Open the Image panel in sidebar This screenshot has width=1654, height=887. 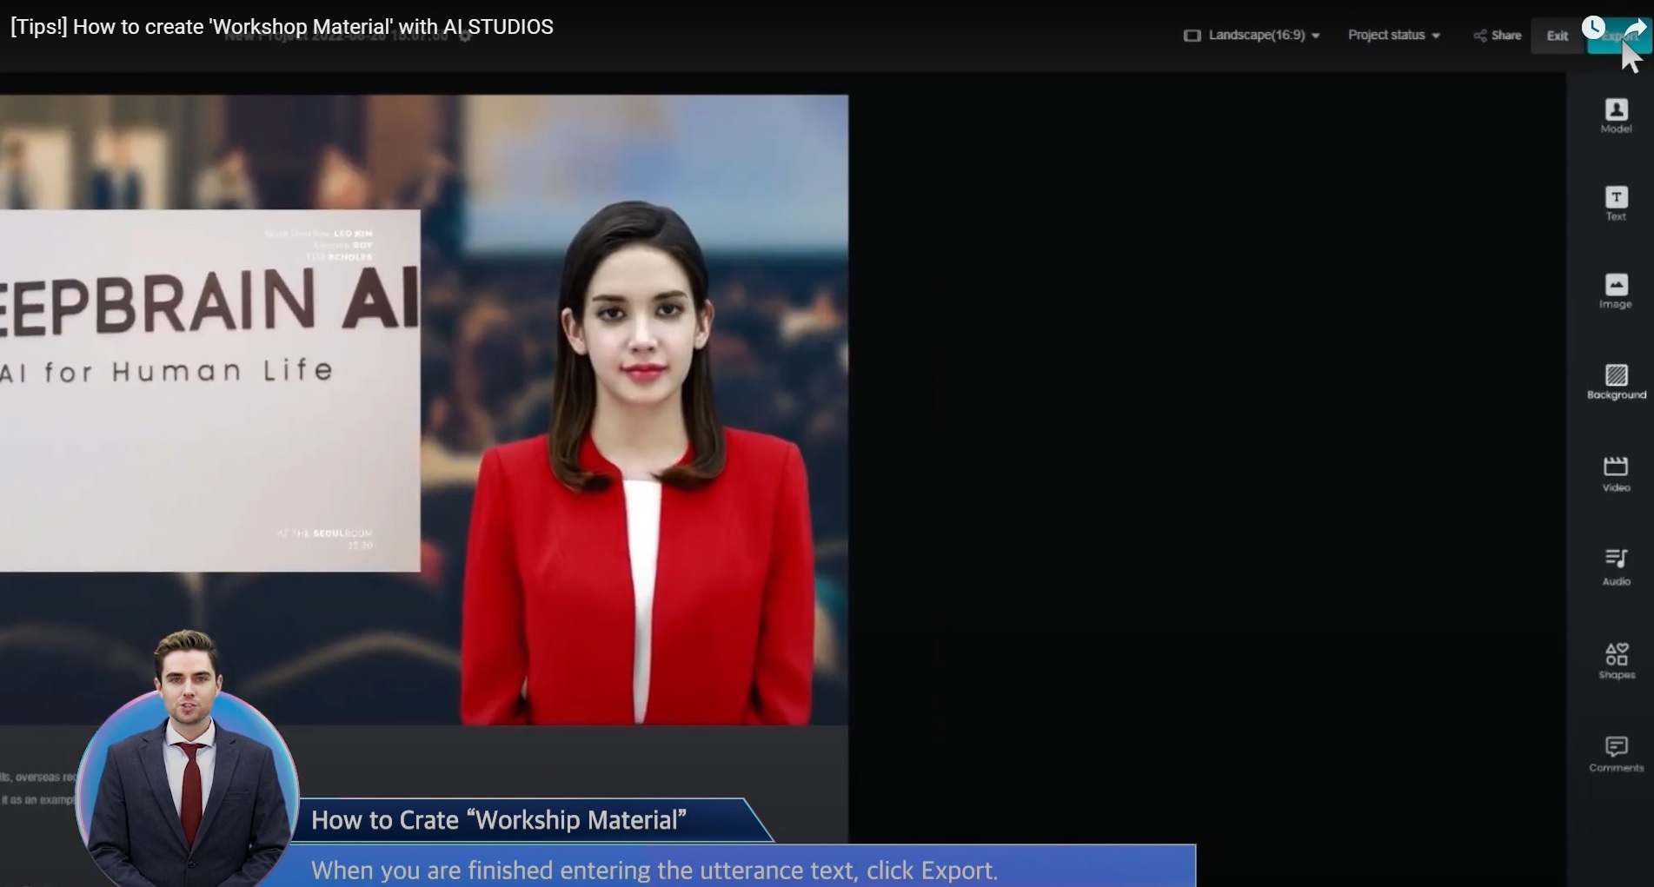pos(1616,292)
